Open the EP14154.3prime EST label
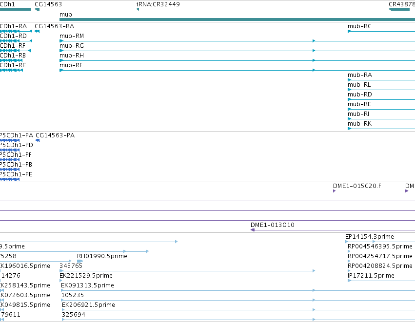Image resolution: width=415 pixels, height=322 pixels. click(370, 237)
